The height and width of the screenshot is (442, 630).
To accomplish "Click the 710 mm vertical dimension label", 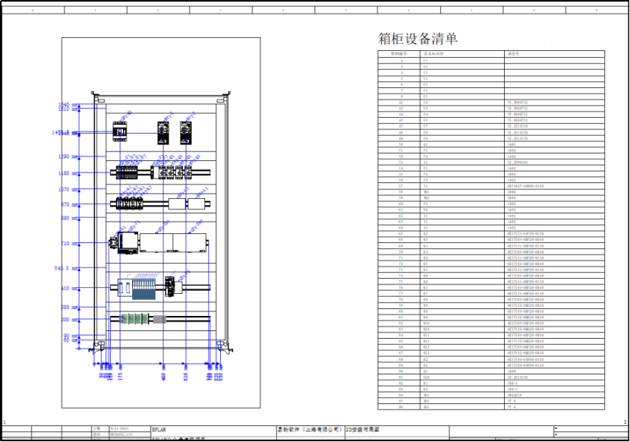I will [x=69, y=243].
